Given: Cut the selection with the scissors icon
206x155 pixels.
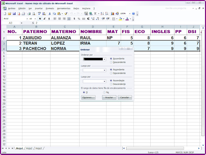Looking at the screenshot, I should [50, 14].
